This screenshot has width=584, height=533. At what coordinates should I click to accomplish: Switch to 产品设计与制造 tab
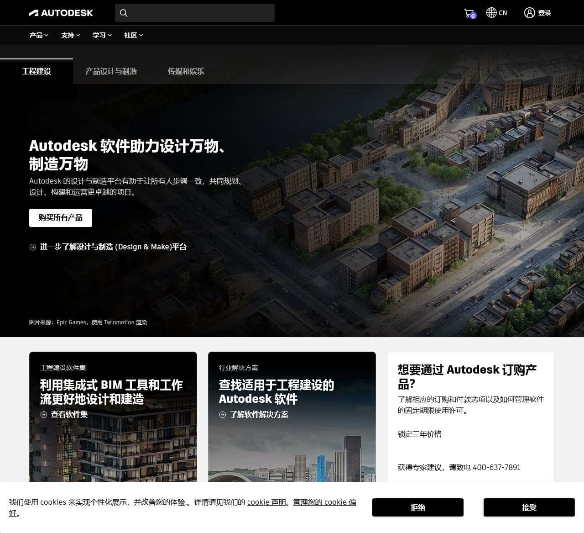(x=111, y=71)
